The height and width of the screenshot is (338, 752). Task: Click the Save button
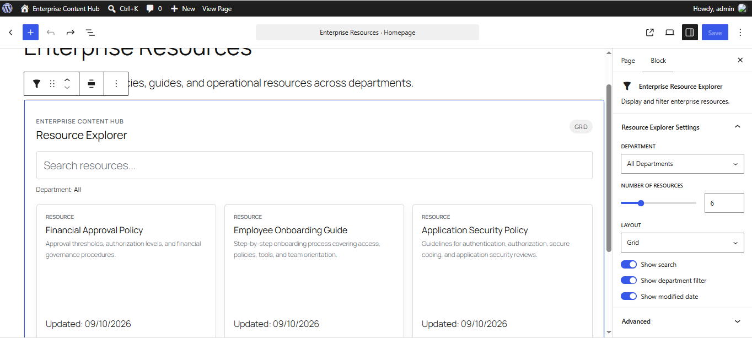715,33
